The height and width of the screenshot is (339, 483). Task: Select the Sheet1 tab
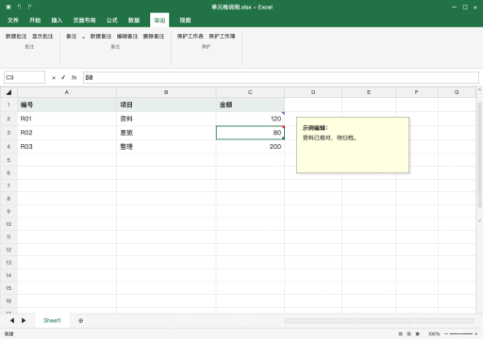(52, 320)
